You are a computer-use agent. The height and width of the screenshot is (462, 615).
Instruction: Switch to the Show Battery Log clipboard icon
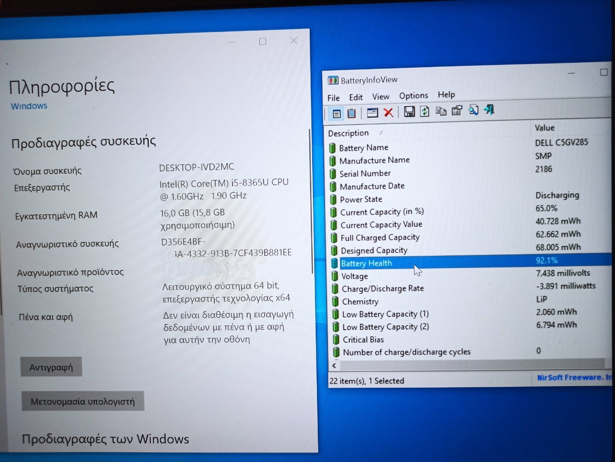tap(351, 113)
